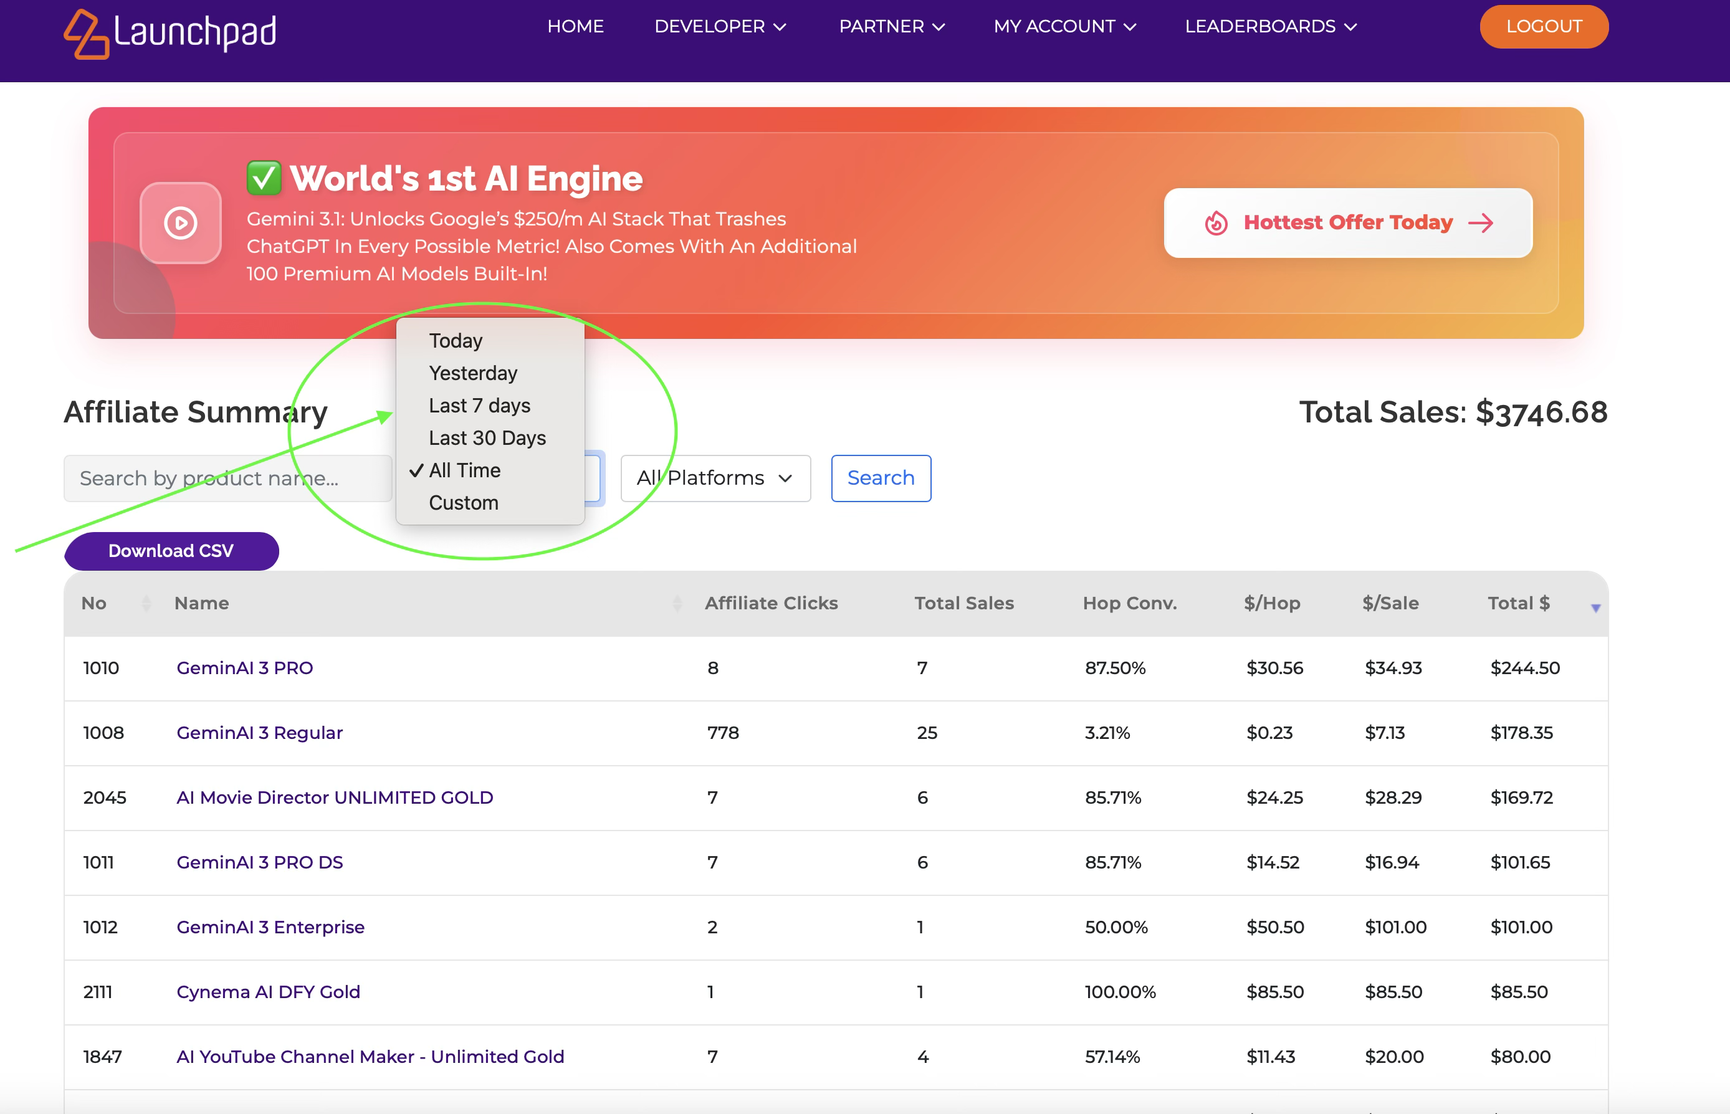Open the All Platforms dropdown

coord(715,478)
